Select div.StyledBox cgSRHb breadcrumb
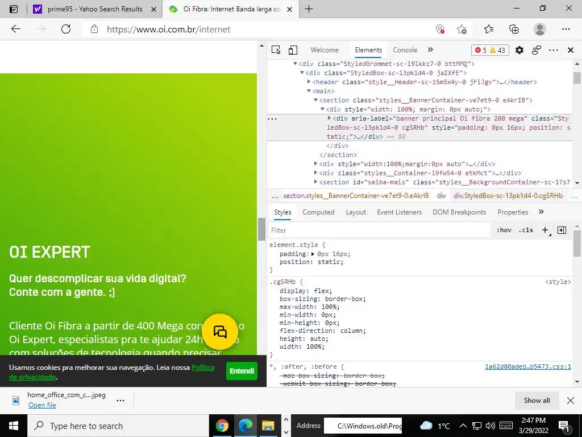 click(508, 196)
